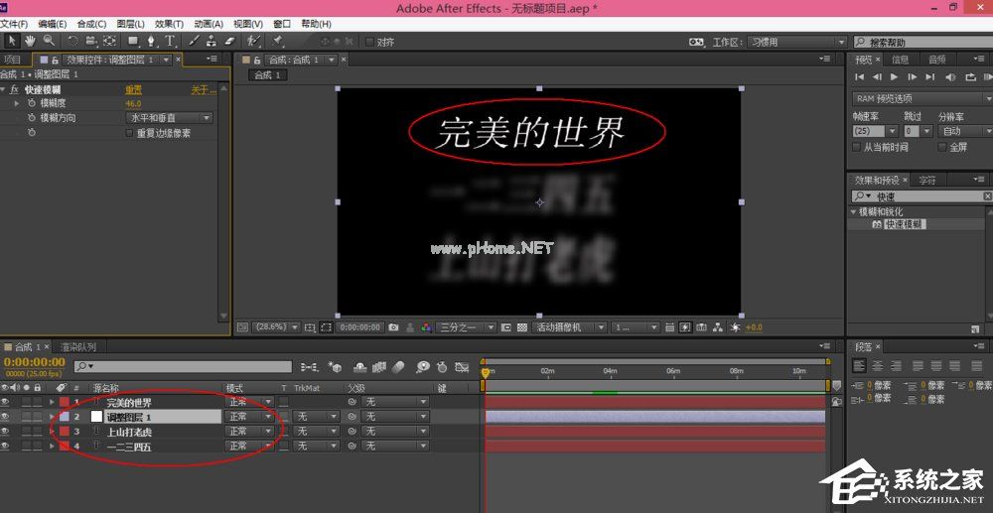Toggle transparency grid in viewer
Image resolution: width=993 pixels, height=513 pixels.
tap(522, 327)
